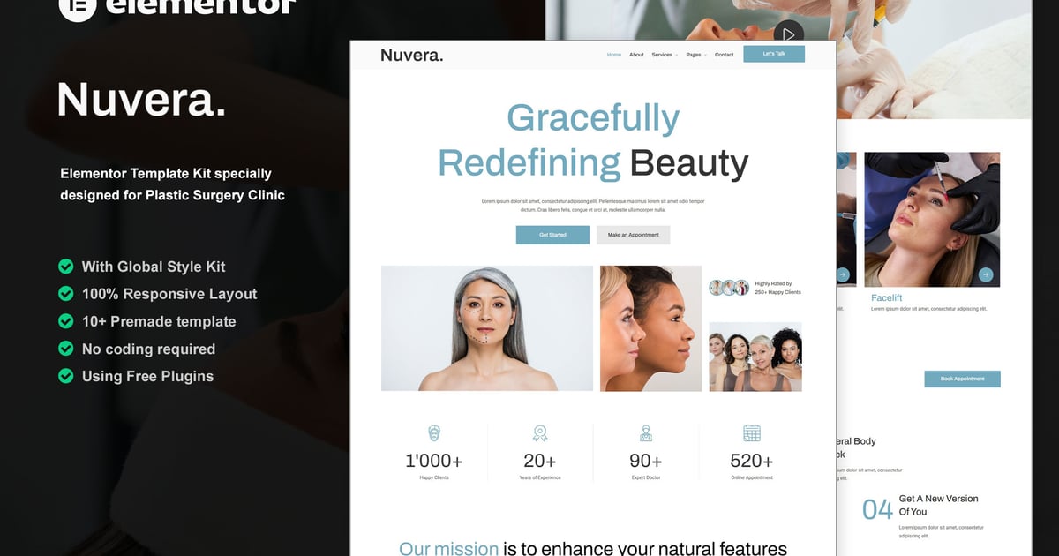Image resolution: width=1059 pixels, height=556 pixels.
Task: Click the Global Style Kit checkmark
Action: [x=65, y=266]
